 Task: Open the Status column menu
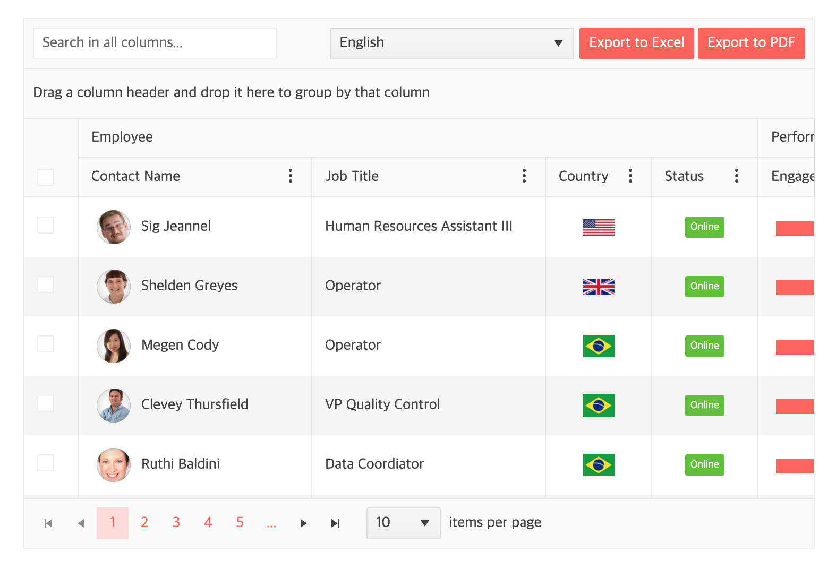click(736, 176)
